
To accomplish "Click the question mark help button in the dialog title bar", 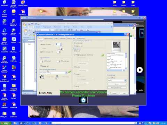I will tap(125, 35).
